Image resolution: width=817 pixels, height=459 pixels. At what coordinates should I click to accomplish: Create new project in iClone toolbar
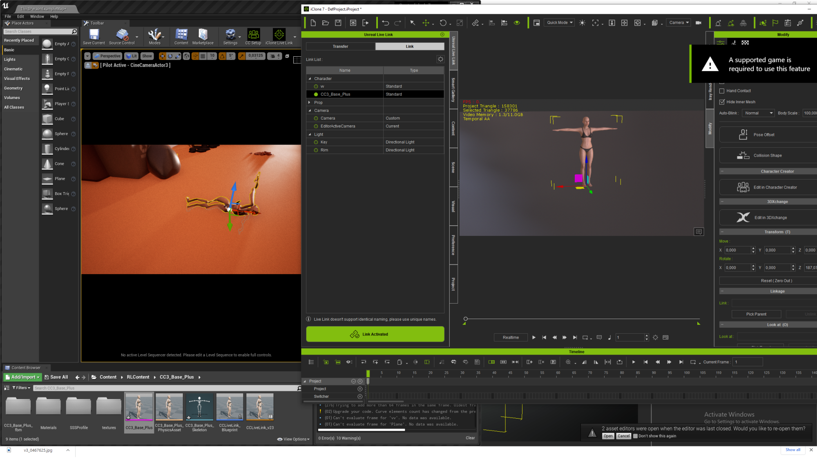click(x=313, y=23)
